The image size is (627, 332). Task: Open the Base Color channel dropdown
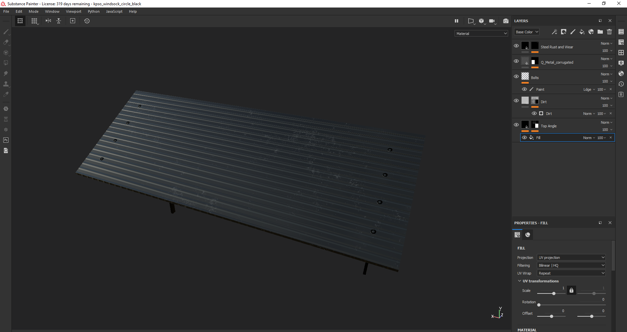526,32
